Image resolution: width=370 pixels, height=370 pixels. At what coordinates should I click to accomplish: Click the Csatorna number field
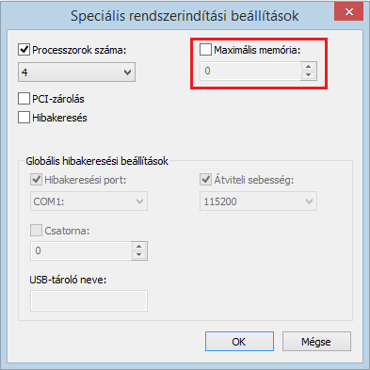(x=81, y=250)
